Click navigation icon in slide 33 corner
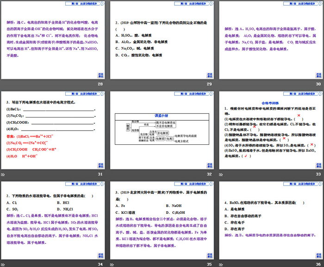Image resolution: width=324 pixels, height=267 pixels. [x=318, y=166]
